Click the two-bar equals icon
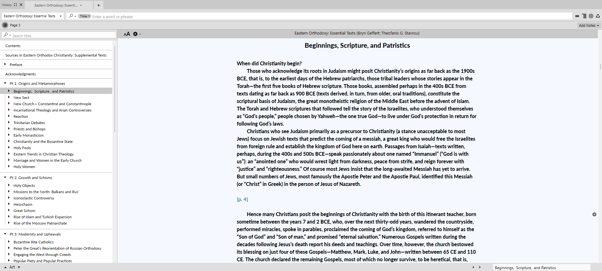Screen dimensions: 602x271 click(x=577, y=16)
